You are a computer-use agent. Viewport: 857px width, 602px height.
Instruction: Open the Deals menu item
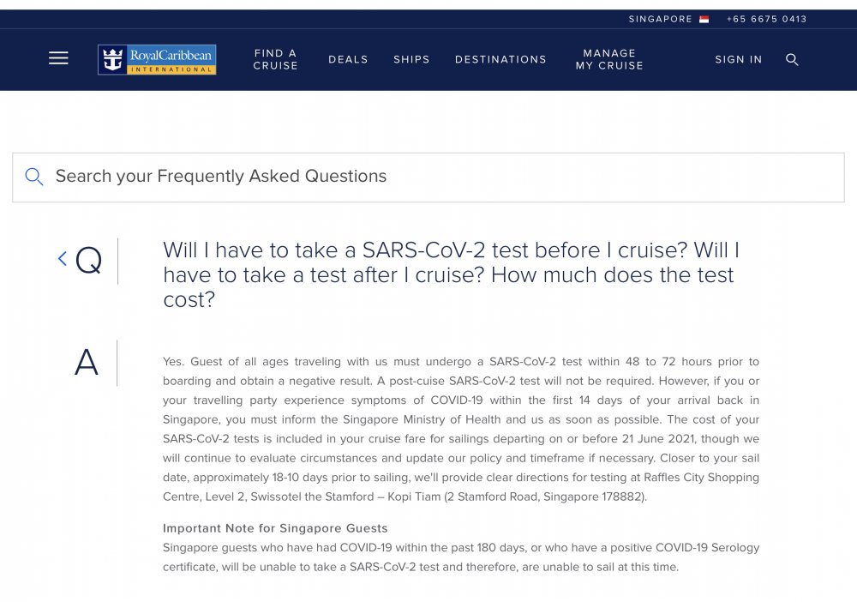[348, 59]
